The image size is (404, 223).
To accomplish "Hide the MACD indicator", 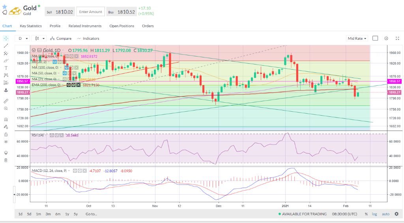I will pyautogui.click(x=75, y=171).
